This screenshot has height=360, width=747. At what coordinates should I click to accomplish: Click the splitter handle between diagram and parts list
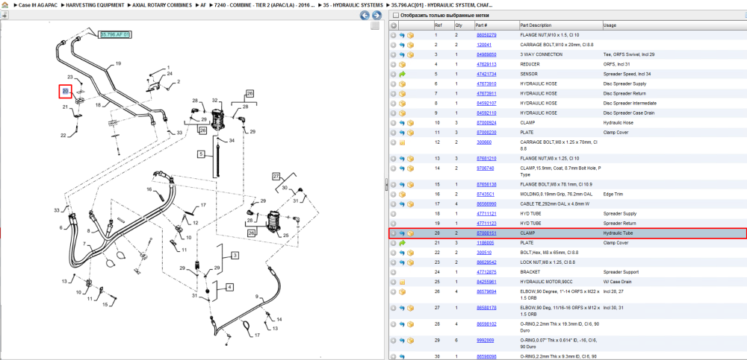386,186
